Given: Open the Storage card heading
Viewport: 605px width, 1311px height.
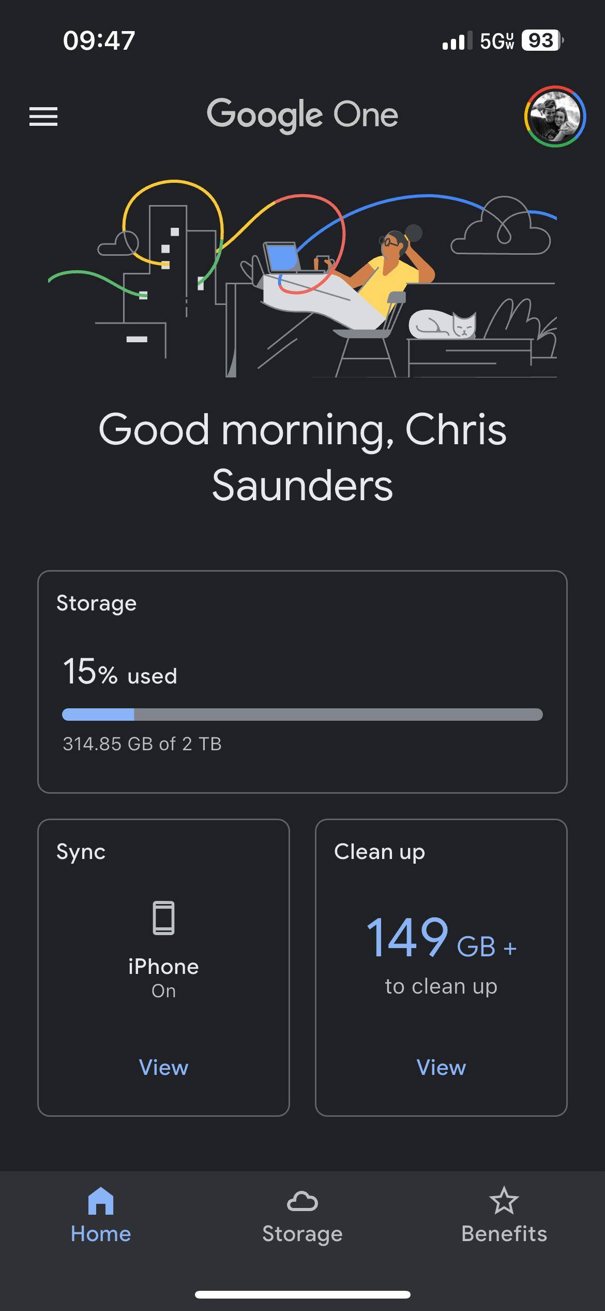Looking at the screenshot, I should coord(96,603).
